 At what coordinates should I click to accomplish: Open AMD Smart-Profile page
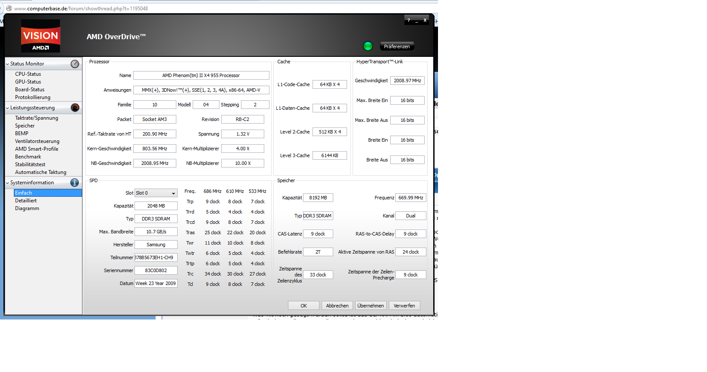(37, 149)
